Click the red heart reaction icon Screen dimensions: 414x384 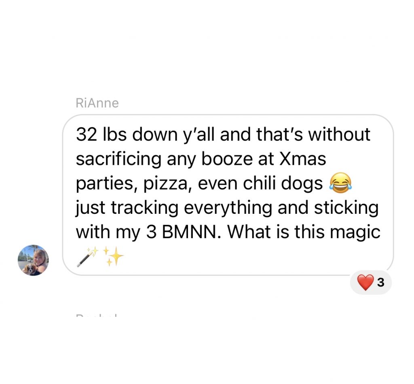(x=365, y=282)
